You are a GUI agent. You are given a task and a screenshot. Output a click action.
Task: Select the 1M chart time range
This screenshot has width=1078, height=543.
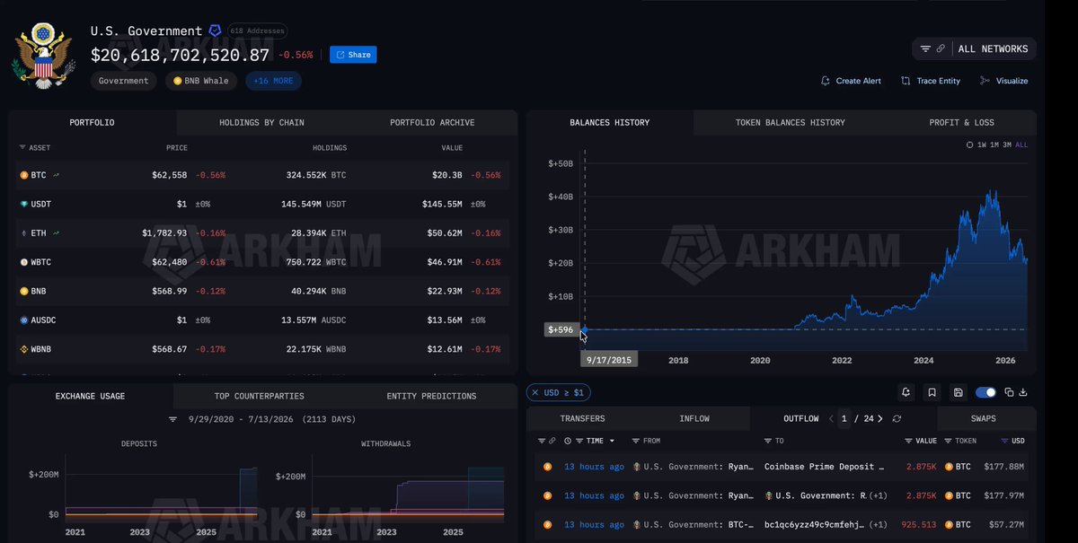(x=995, y=145)
